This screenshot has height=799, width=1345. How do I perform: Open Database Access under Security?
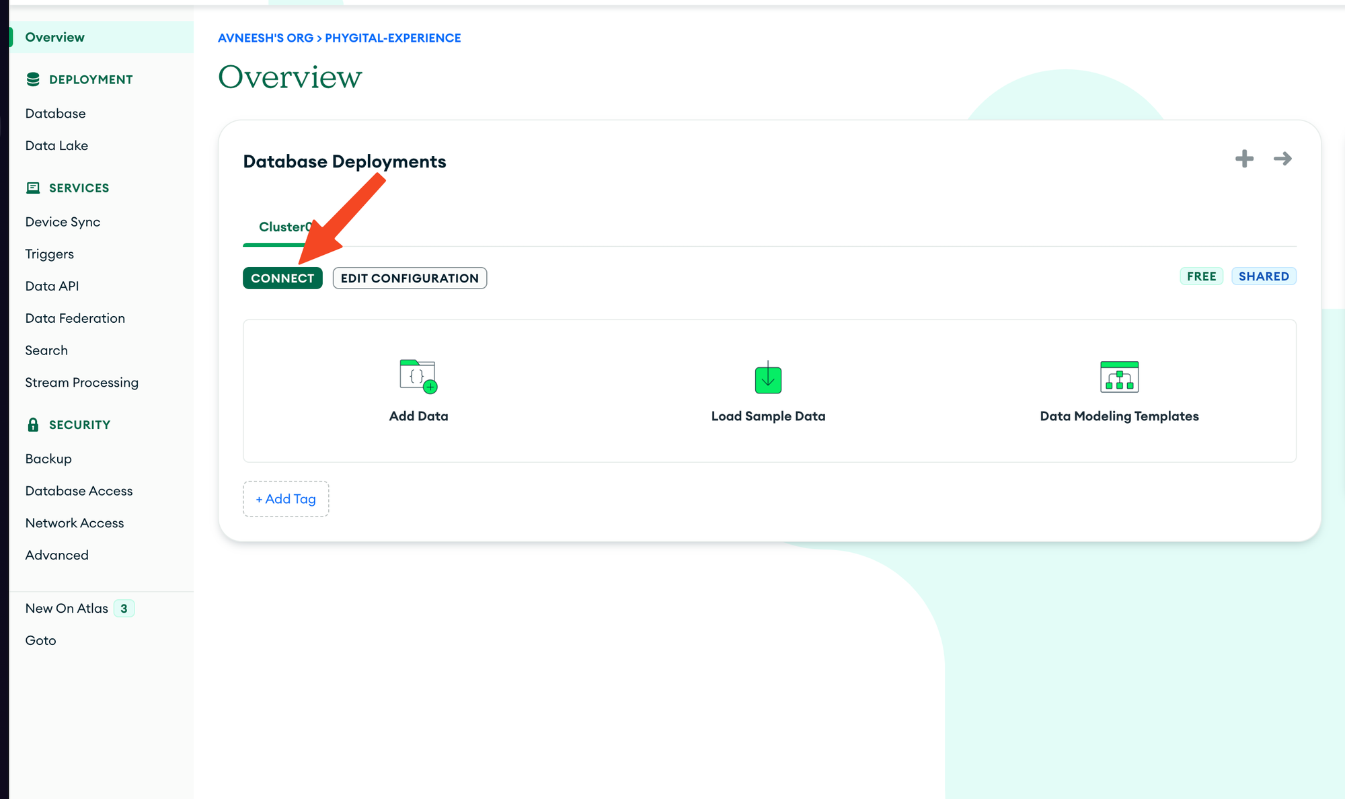(x=79, y=490)
